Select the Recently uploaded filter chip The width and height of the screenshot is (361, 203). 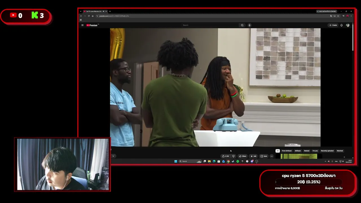pos(327,151)
